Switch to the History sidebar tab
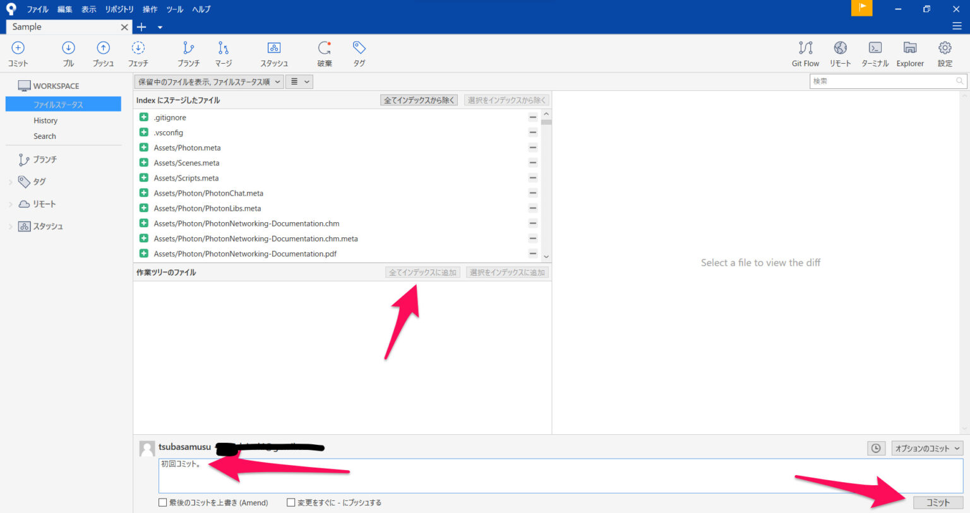Viewport: 970px width, 513px height. pyautogui.click(x=45, y=120)
